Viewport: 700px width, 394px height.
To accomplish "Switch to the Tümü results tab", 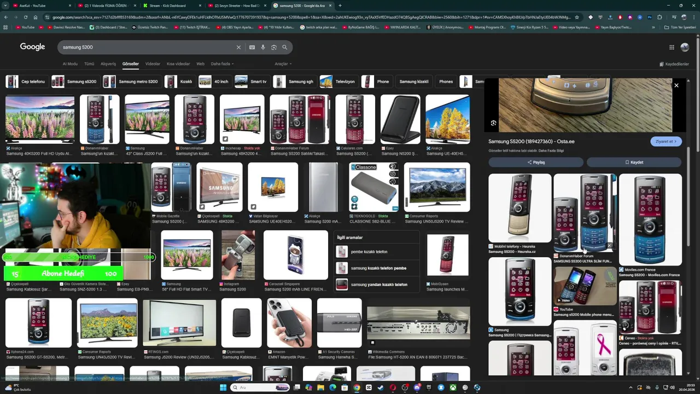I will pyautogui.click(x=89, y=64).
